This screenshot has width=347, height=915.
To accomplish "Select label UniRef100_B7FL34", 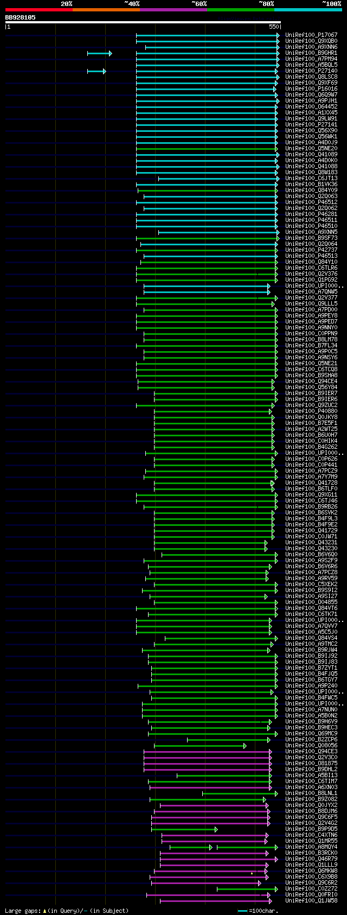I will (x=311, y=346).
